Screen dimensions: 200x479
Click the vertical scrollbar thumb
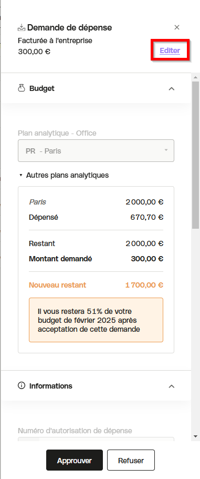pyautogui.click(x=195, y=155)
